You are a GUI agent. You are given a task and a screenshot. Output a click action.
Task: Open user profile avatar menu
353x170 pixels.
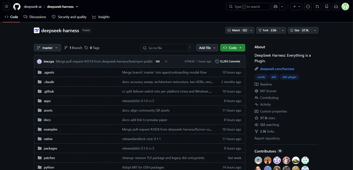pyautogui.click(x=345, y=7)
